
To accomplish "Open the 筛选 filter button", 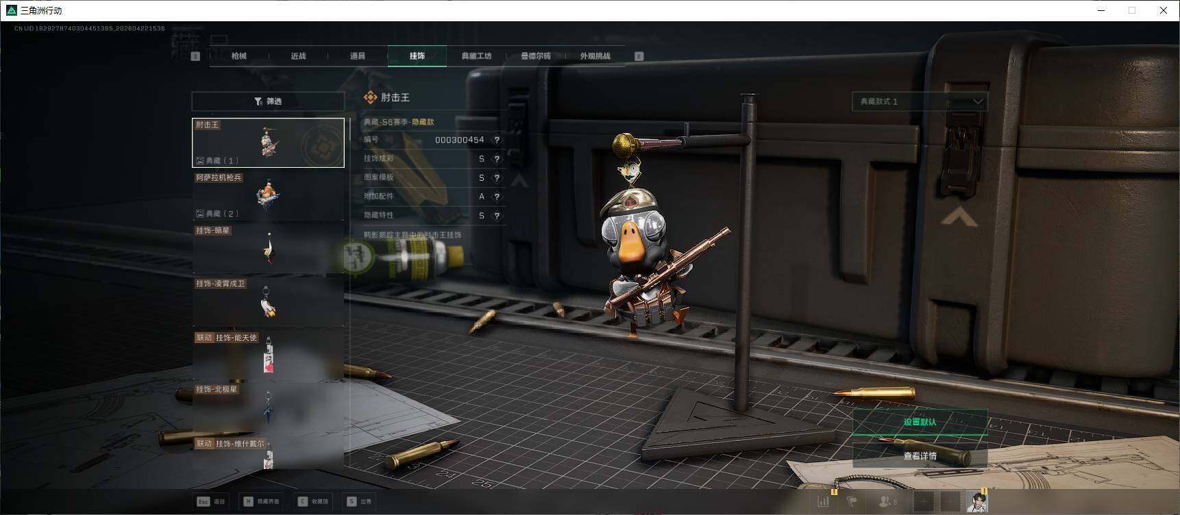I will (x=268, y=101).
